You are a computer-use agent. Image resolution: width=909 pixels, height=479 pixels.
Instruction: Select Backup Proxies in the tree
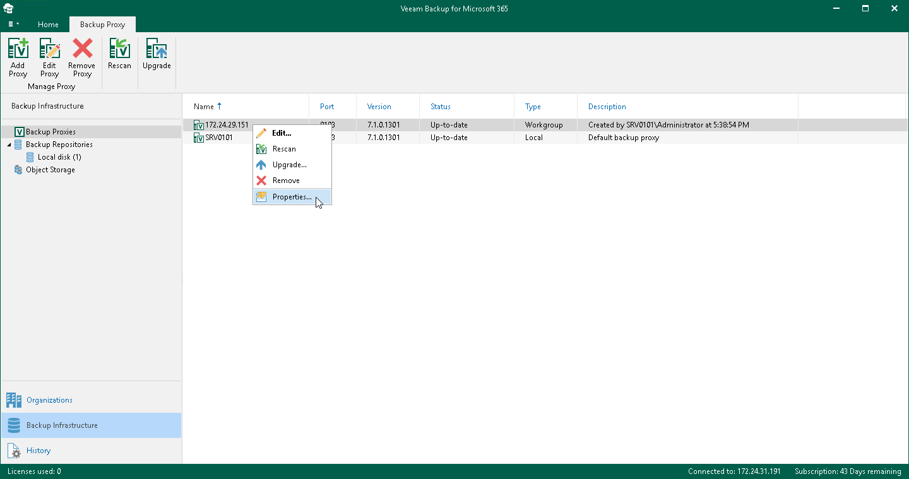point(50,132)
